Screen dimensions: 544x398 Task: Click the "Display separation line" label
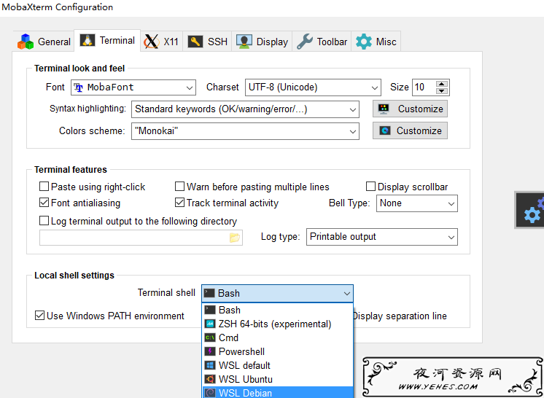[400, 316]
